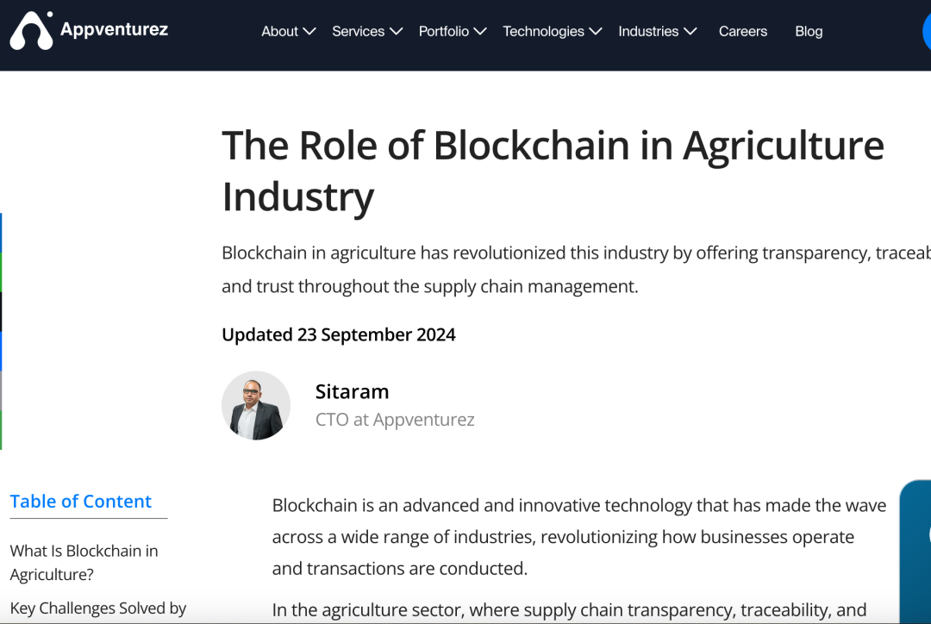Image resolution: width=931 pixels, height=624 pixels.
Task: Open the Technologies chevron menu
Action: point(596,32)
